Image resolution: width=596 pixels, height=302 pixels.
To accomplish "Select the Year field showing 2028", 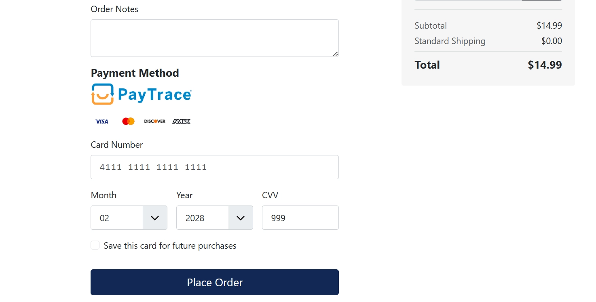I will pos(215,218).
